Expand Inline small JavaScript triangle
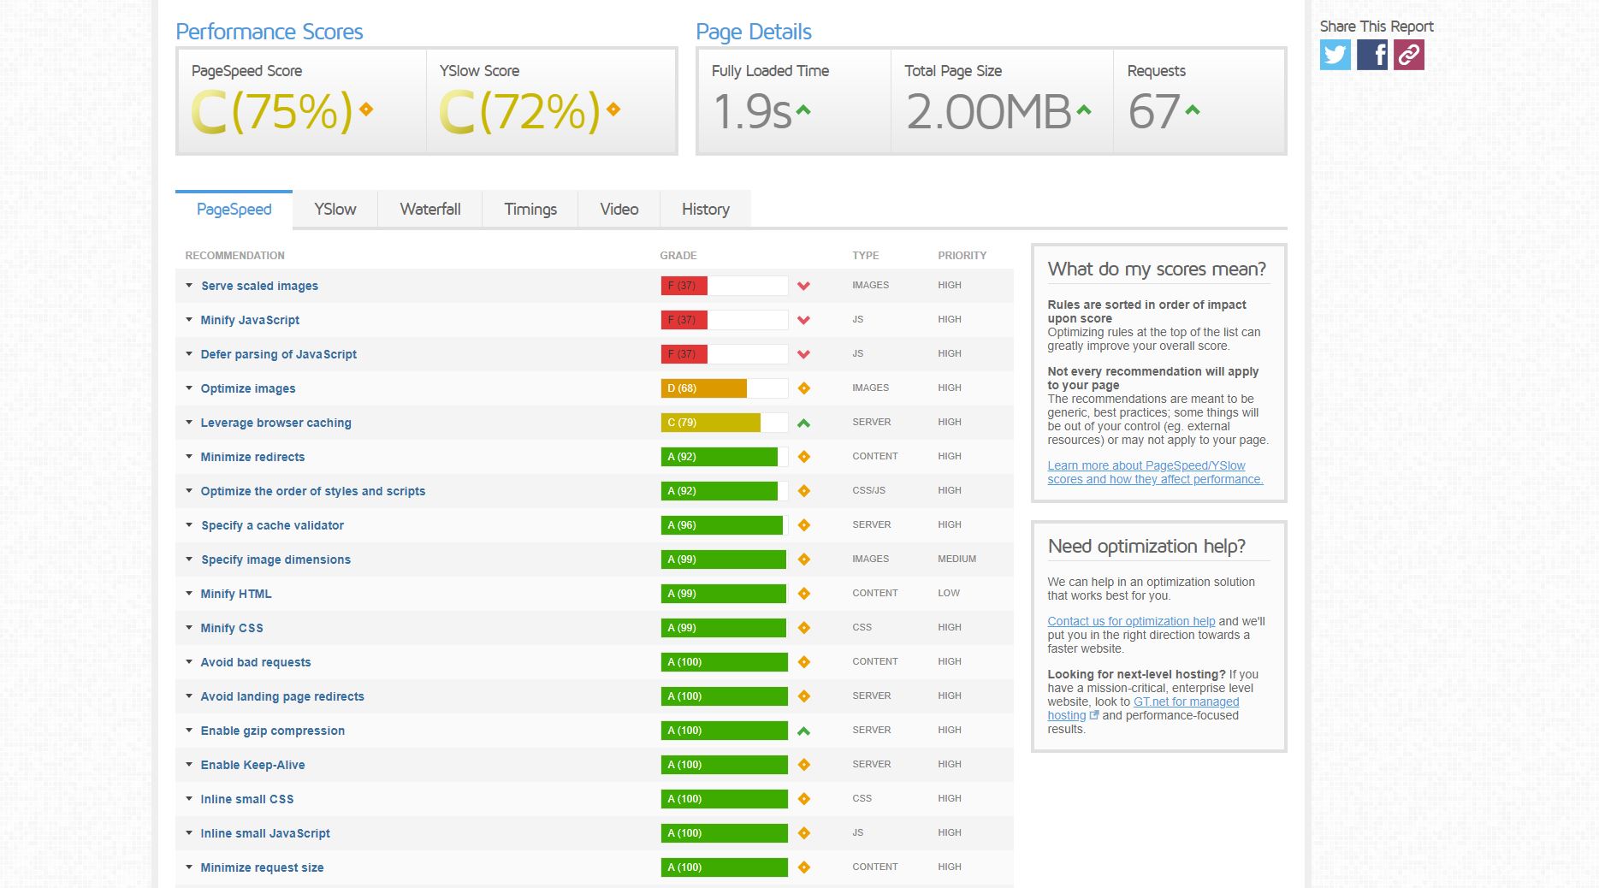The width and height of the screenshot is (1599, 888). pyautogui.click(x=189, y=833)
